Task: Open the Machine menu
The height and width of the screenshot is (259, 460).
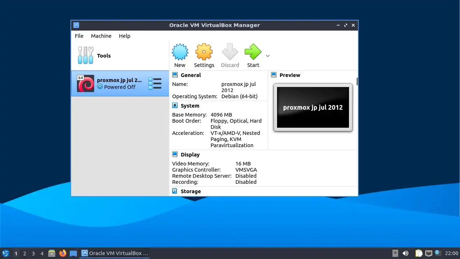Action: 101,36
